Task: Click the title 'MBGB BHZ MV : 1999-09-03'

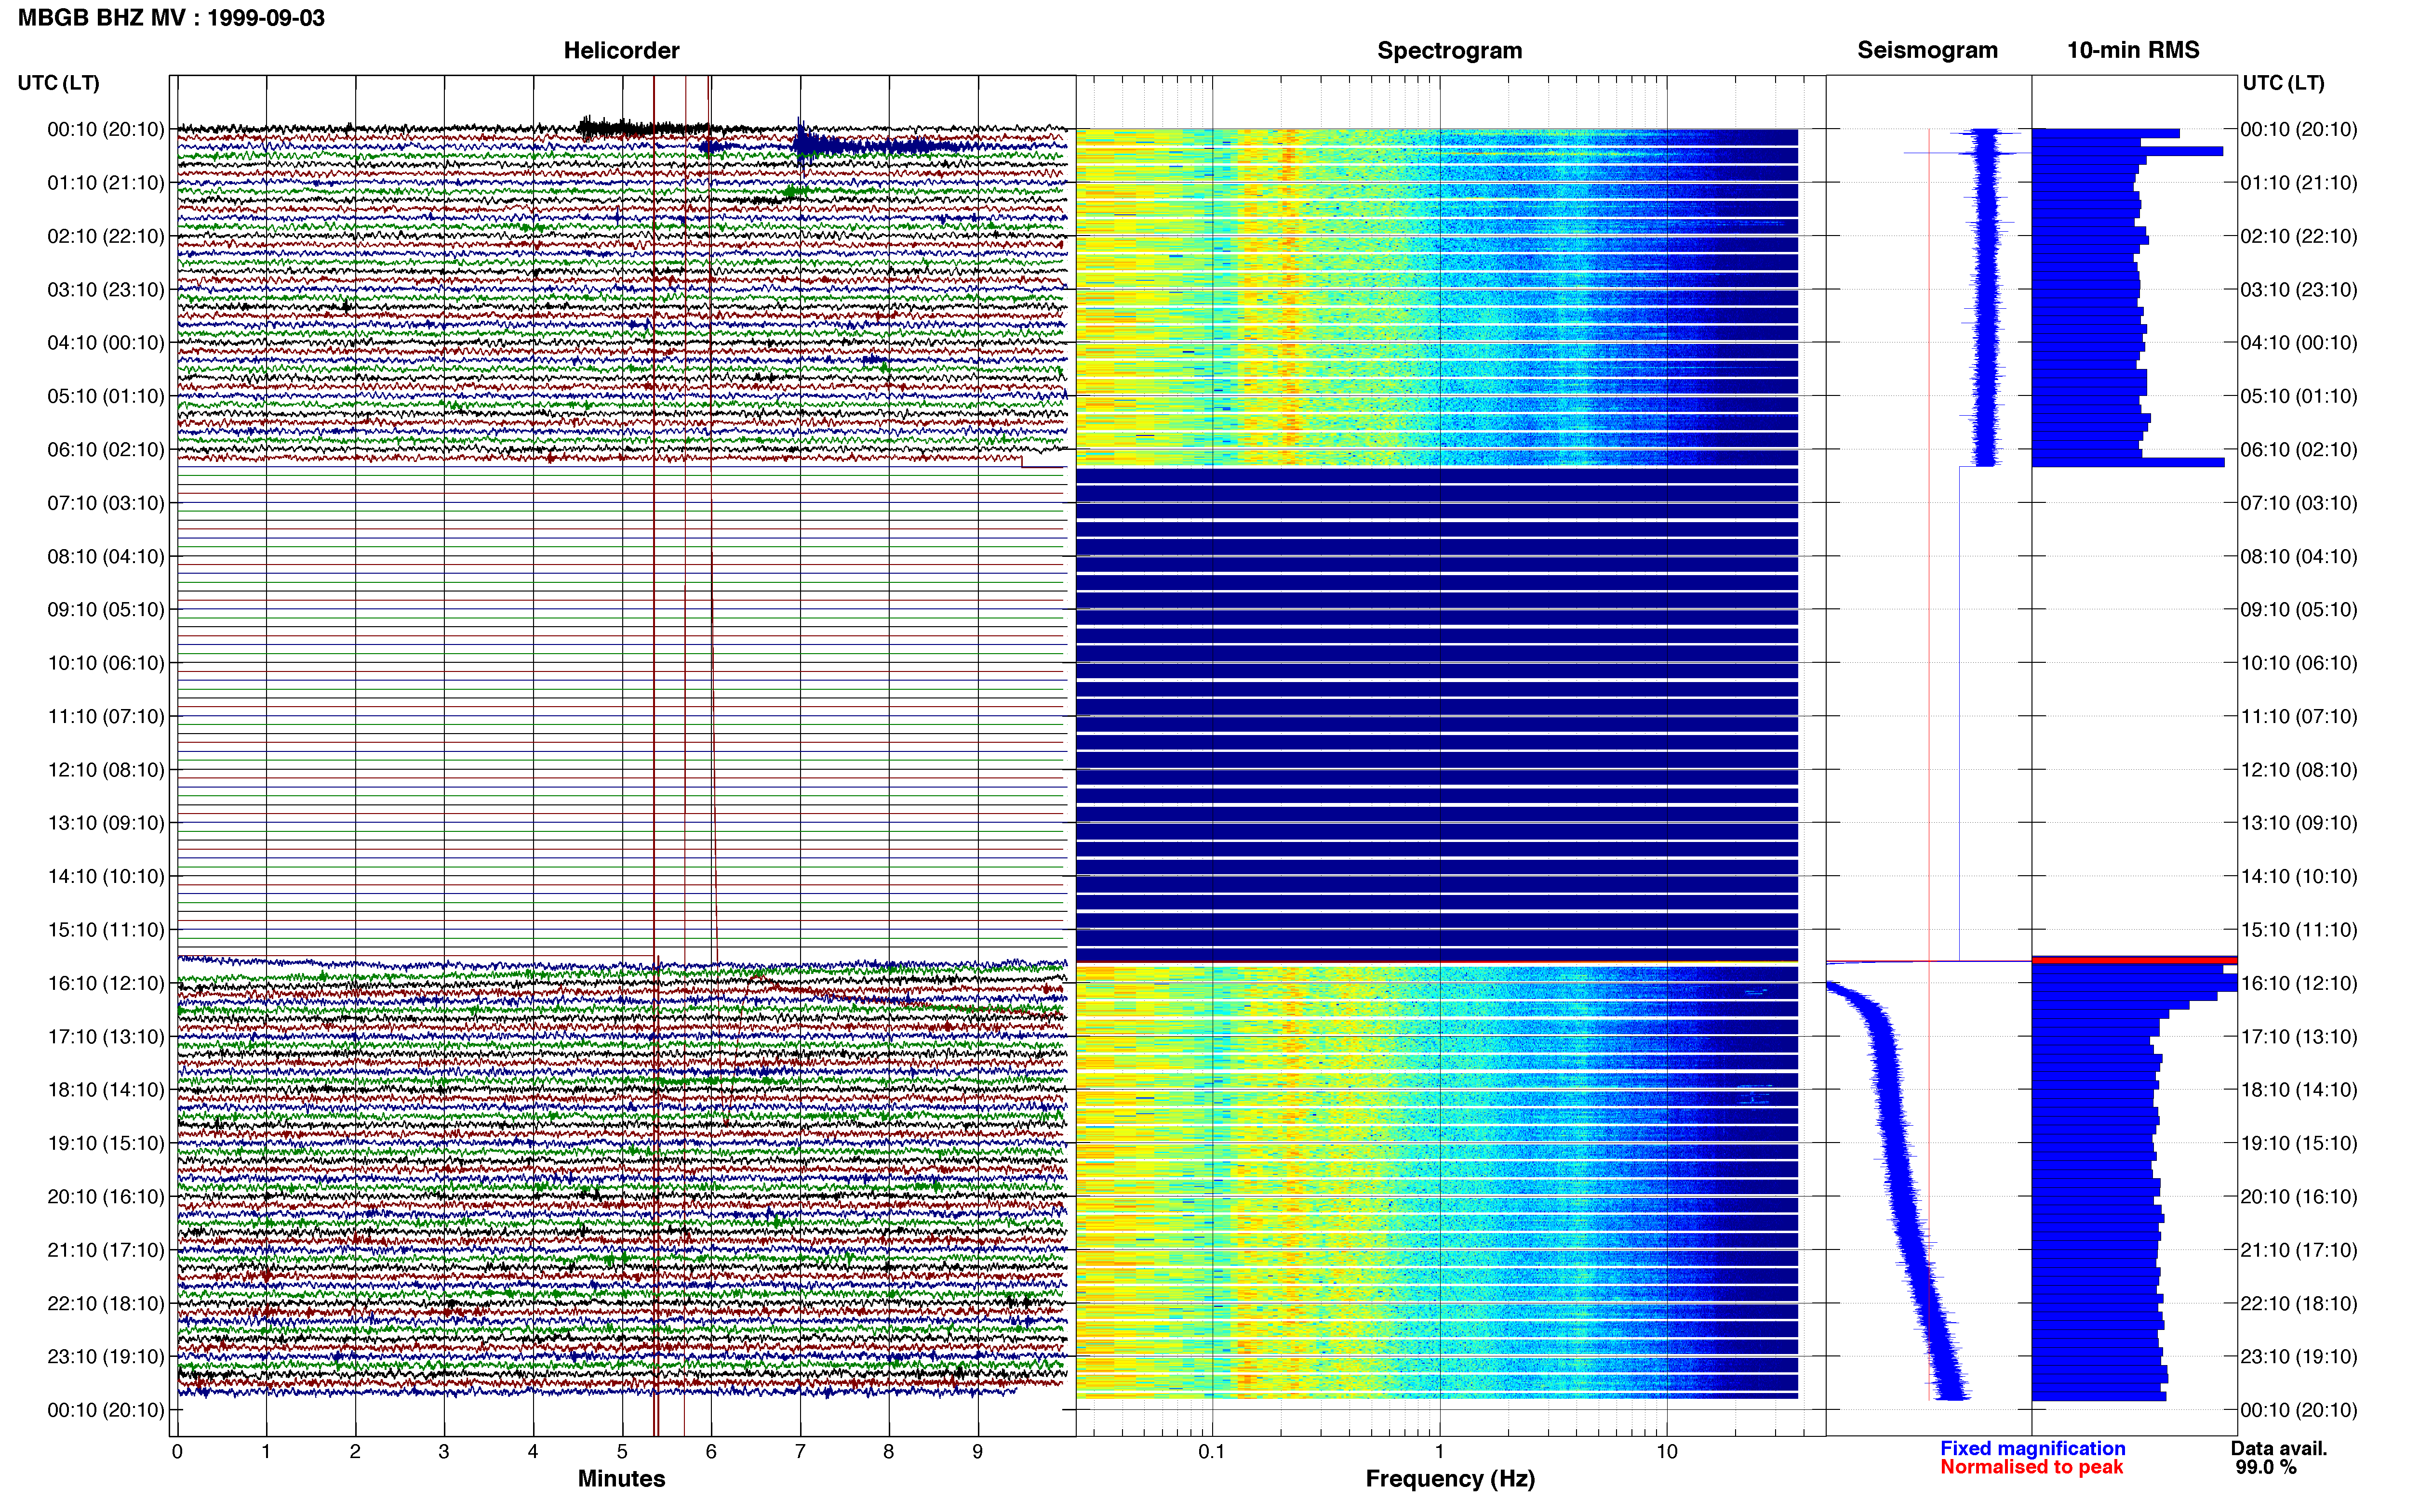Action: pyautogui.click(x=171, y=18)
